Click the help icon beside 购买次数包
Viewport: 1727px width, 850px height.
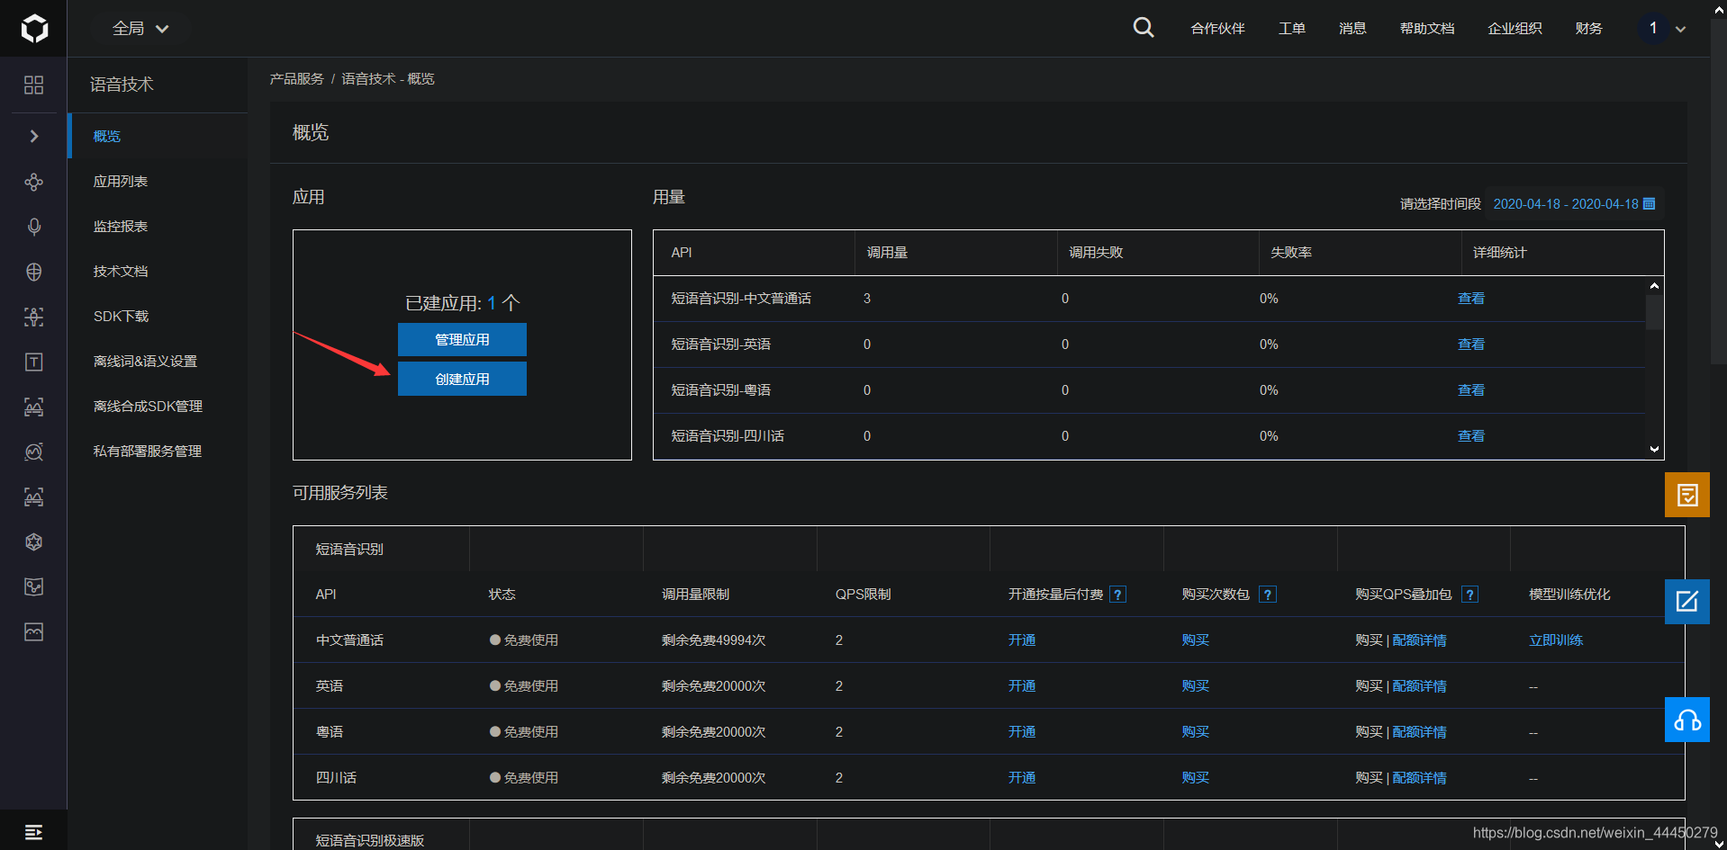tap(1268, 595)
